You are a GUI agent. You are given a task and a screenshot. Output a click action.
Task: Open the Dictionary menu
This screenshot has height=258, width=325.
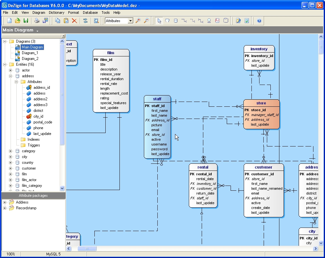[57, 12]
